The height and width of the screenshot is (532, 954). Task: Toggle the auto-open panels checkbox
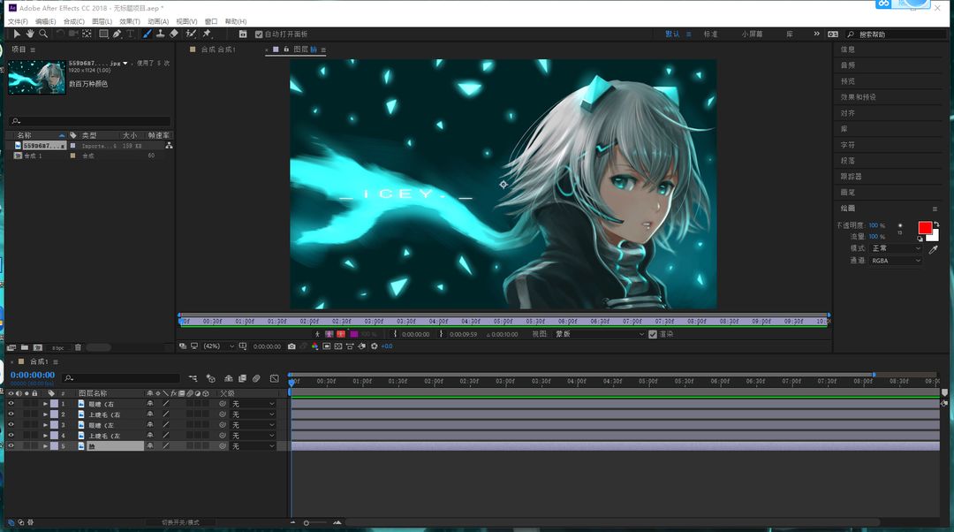click(259, 34)
